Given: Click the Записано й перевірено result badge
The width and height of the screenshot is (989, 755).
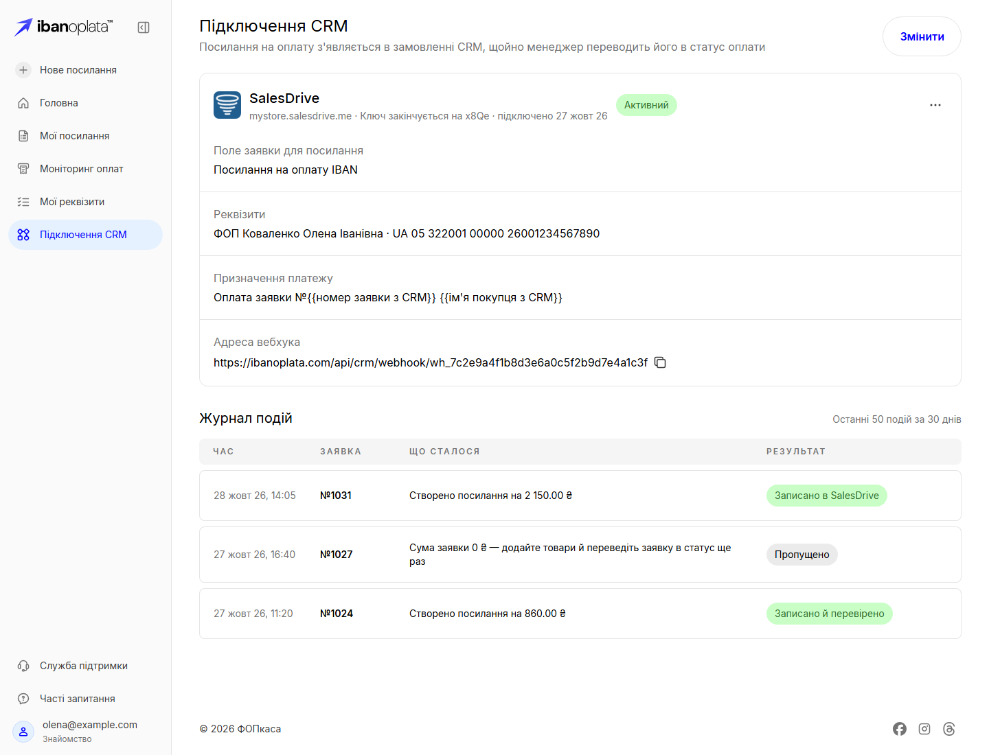Looking at the screenshot, I should tap(830, 614).
